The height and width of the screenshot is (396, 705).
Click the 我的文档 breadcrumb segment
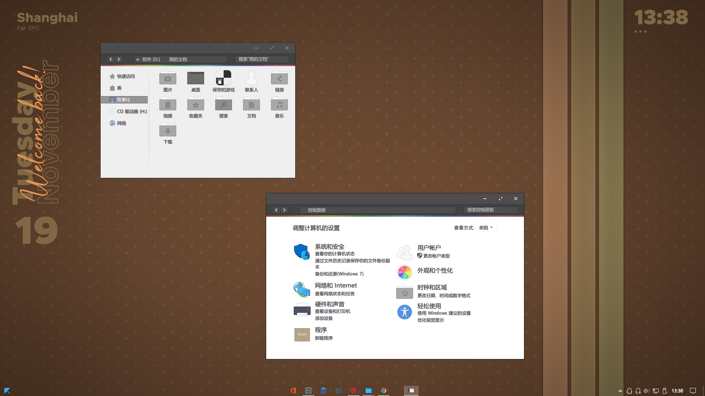pyautogui.click(x=178, y=59)
